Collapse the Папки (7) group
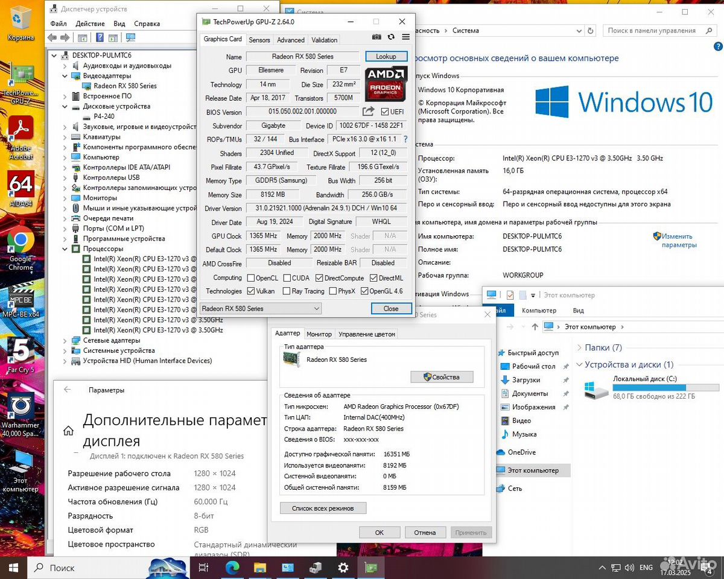The width and height of the screenshot is (724, 579). (x=580, y=347)
